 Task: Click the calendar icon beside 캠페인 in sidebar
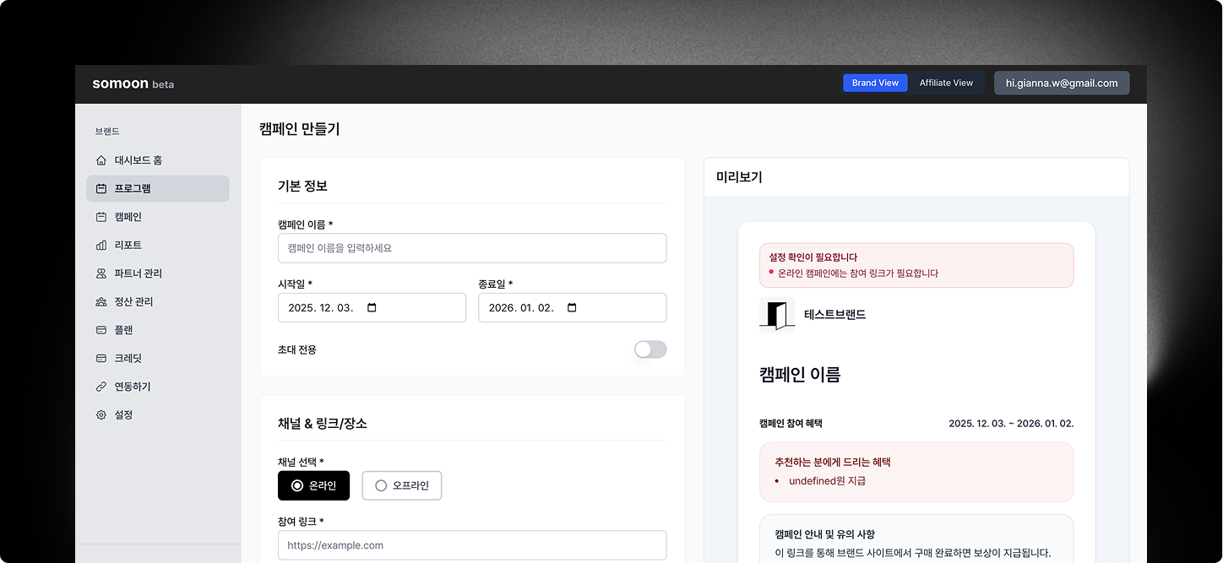(x=101, y=217)
